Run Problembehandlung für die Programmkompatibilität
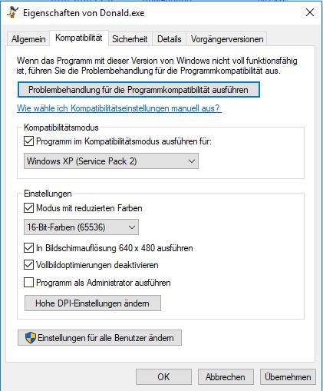323x391 pixels. pos(139,90)
